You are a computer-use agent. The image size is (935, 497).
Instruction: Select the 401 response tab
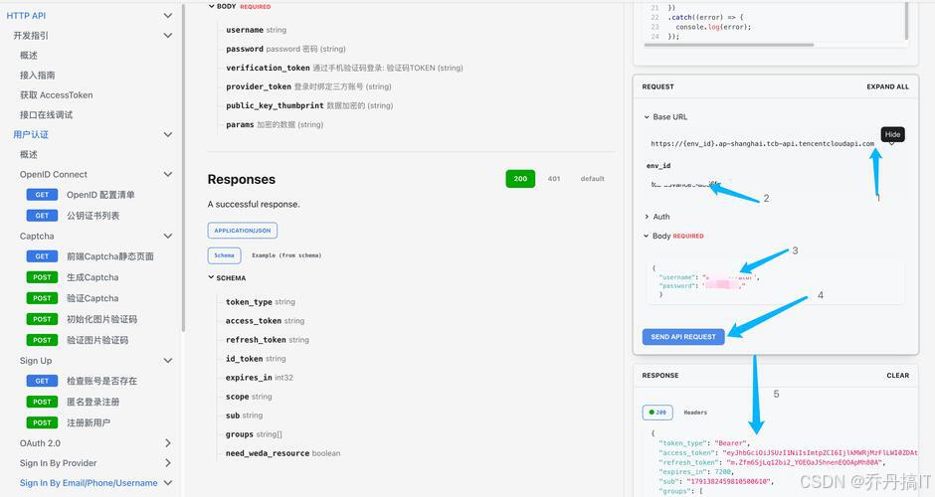(x=554, y=178)
